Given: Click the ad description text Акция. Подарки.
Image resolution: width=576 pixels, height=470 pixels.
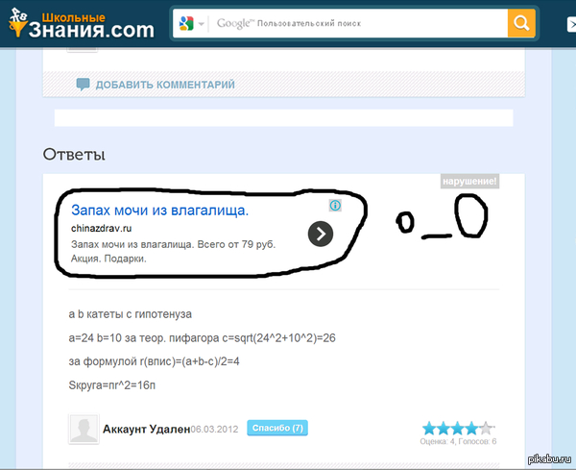Looking at the screenshot, I should (x=108, y=259).
